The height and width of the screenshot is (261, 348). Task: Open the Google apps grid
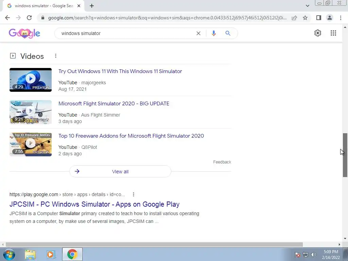click(333, 33)
